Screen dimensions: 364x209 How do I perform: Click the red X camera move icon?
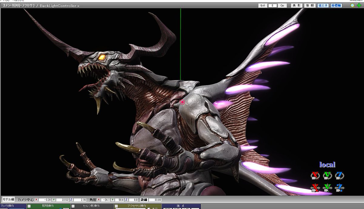pos(315,188)
